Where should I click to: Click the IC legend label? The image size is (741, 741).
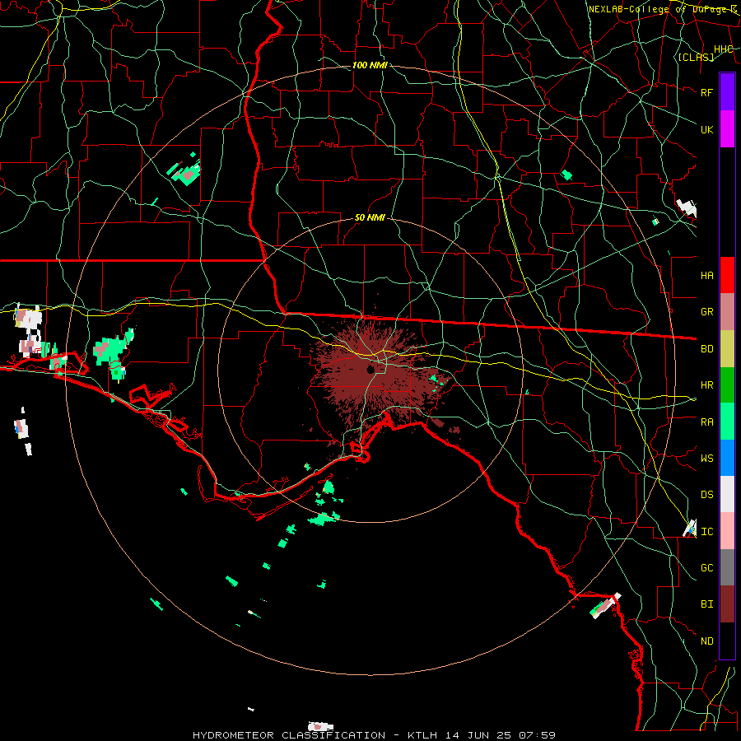pyautogui.click(x=706, y=532)
